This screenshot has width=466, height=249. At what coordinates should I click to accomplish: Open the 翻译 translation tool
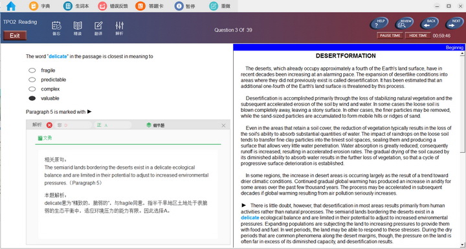coord(98,28)
